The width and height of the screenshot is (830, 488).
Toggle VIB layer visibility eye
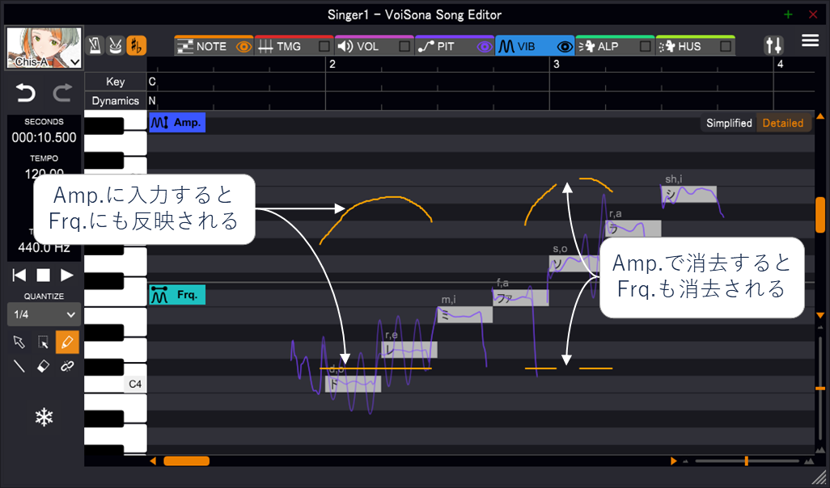(x=565, y=47)
